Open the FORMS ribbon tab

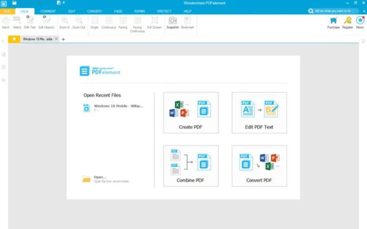pos(140,11)
